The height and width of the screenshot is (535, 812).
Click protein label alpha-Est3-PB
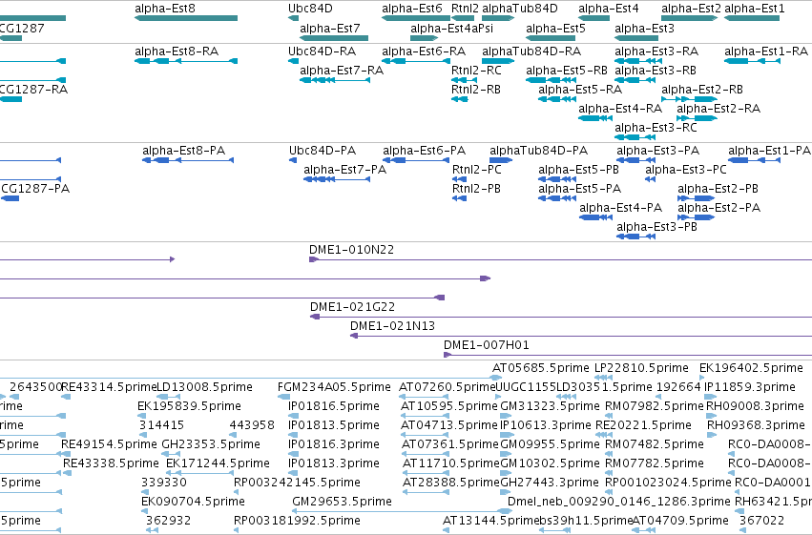click(656, 227)
